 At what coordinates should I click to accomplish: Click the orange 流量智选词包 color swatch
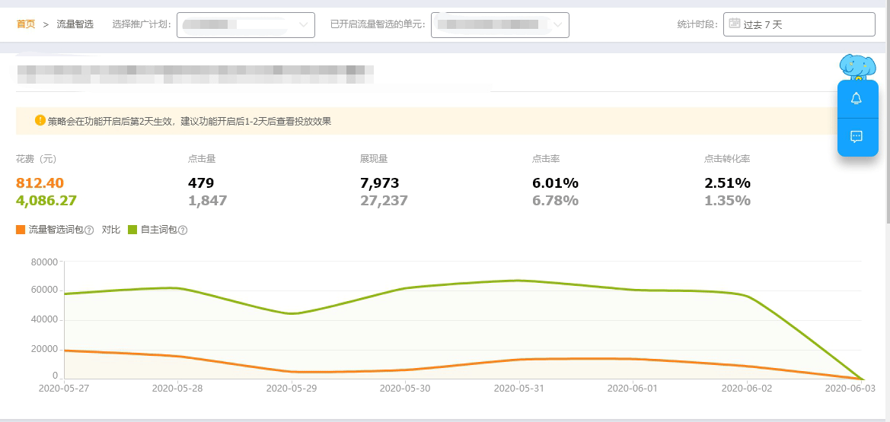point(21,230)
